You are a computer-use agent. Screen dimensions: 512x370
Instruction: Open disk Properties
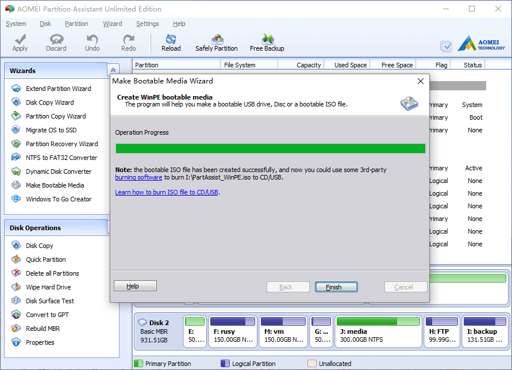point(40,342)
